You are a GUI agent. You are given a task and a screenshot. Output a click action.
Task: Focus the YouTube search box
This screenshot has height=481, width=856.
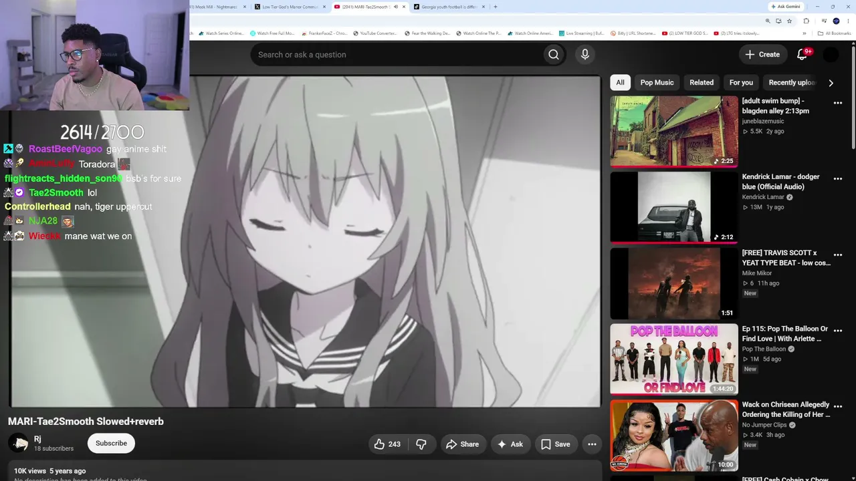coord(397,55)
